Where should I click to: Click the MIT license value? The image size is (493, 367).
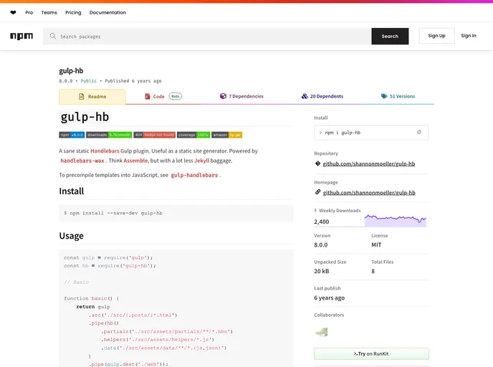pos(376,245)
